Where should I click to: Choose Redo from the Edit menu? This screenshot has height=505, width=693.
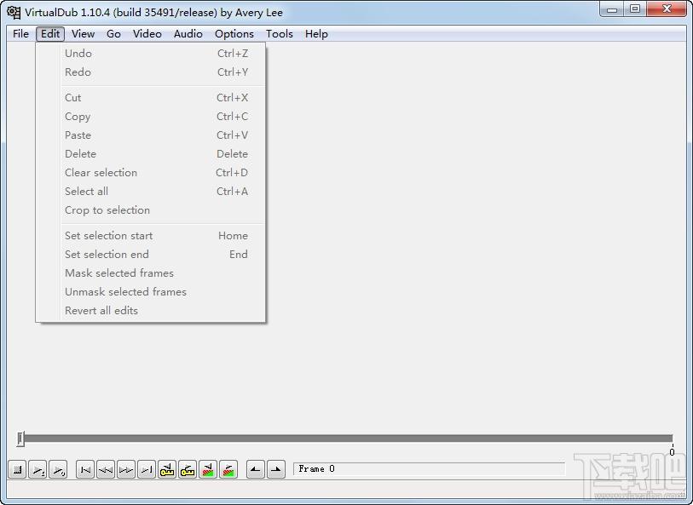pos(151,72)
